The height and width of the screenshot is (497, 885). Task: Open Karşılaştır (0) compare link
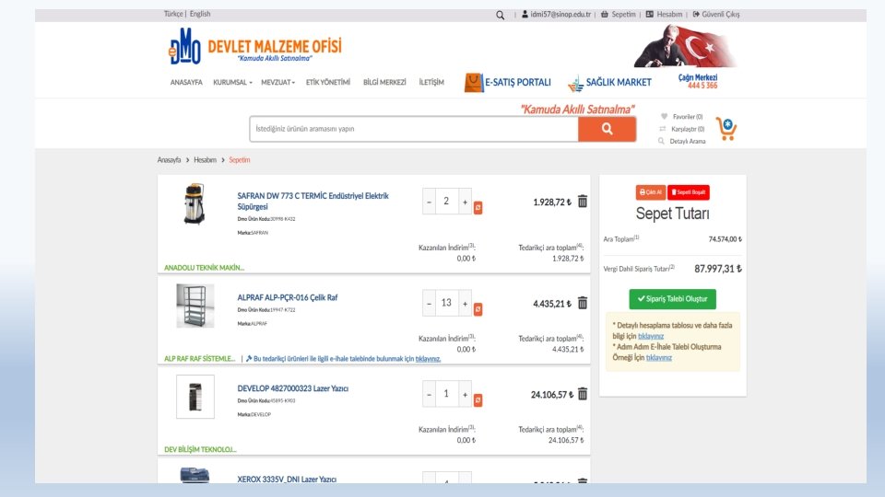[682, 129]
